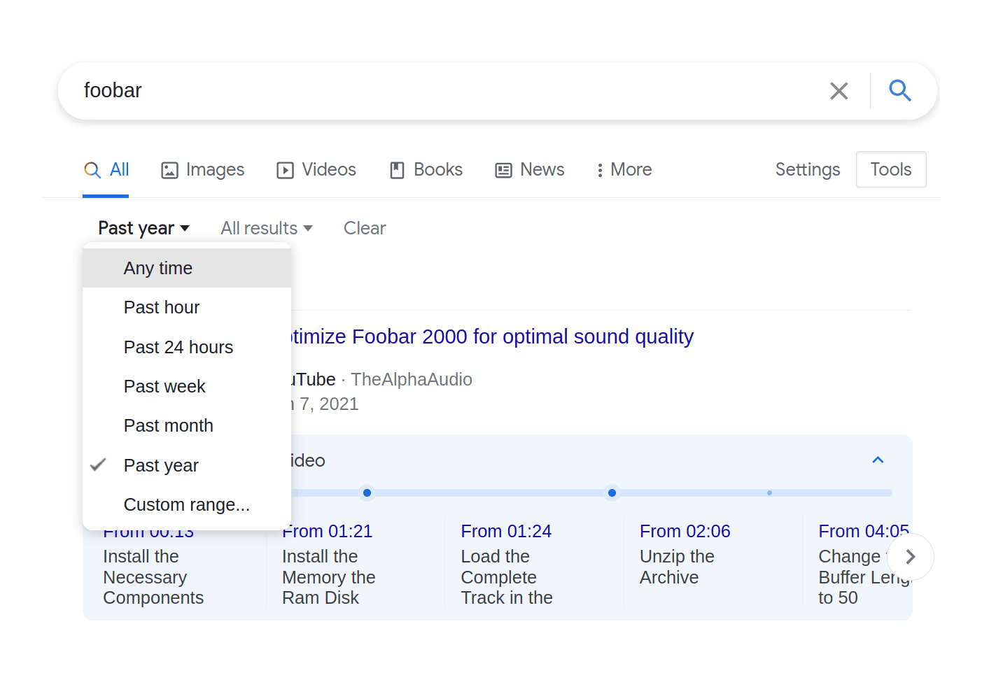Click the Books bookmark icon
The width and height of the screenshot is (982, 673).
(x=397, y=169)
